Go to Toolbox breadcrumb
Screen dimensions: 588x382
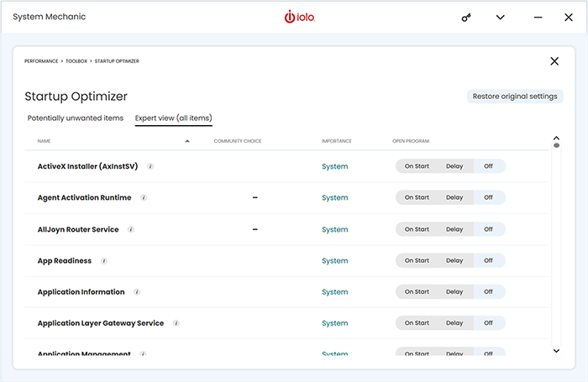point(76,61)
